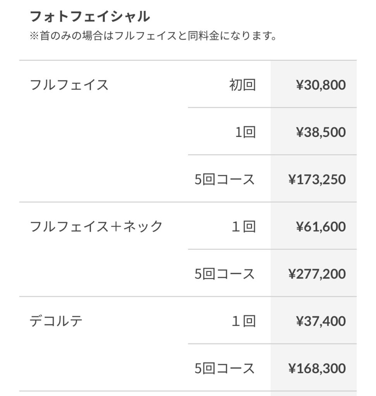The height and width of the screenshot is (396, 376).
Task: Select 5回コース for フルフェイス＋ネック
Action: pyautogui.click(x=224, y=274)
